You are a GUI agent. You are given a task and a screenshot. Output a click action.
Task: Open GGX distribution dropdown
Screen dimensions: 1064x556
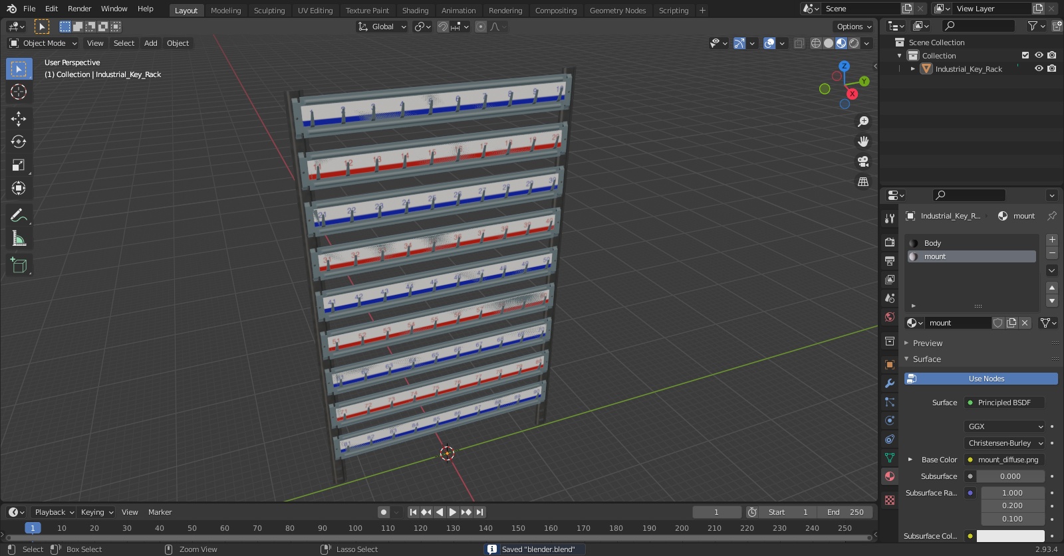pyautogui.click(x=1005, y=426)
